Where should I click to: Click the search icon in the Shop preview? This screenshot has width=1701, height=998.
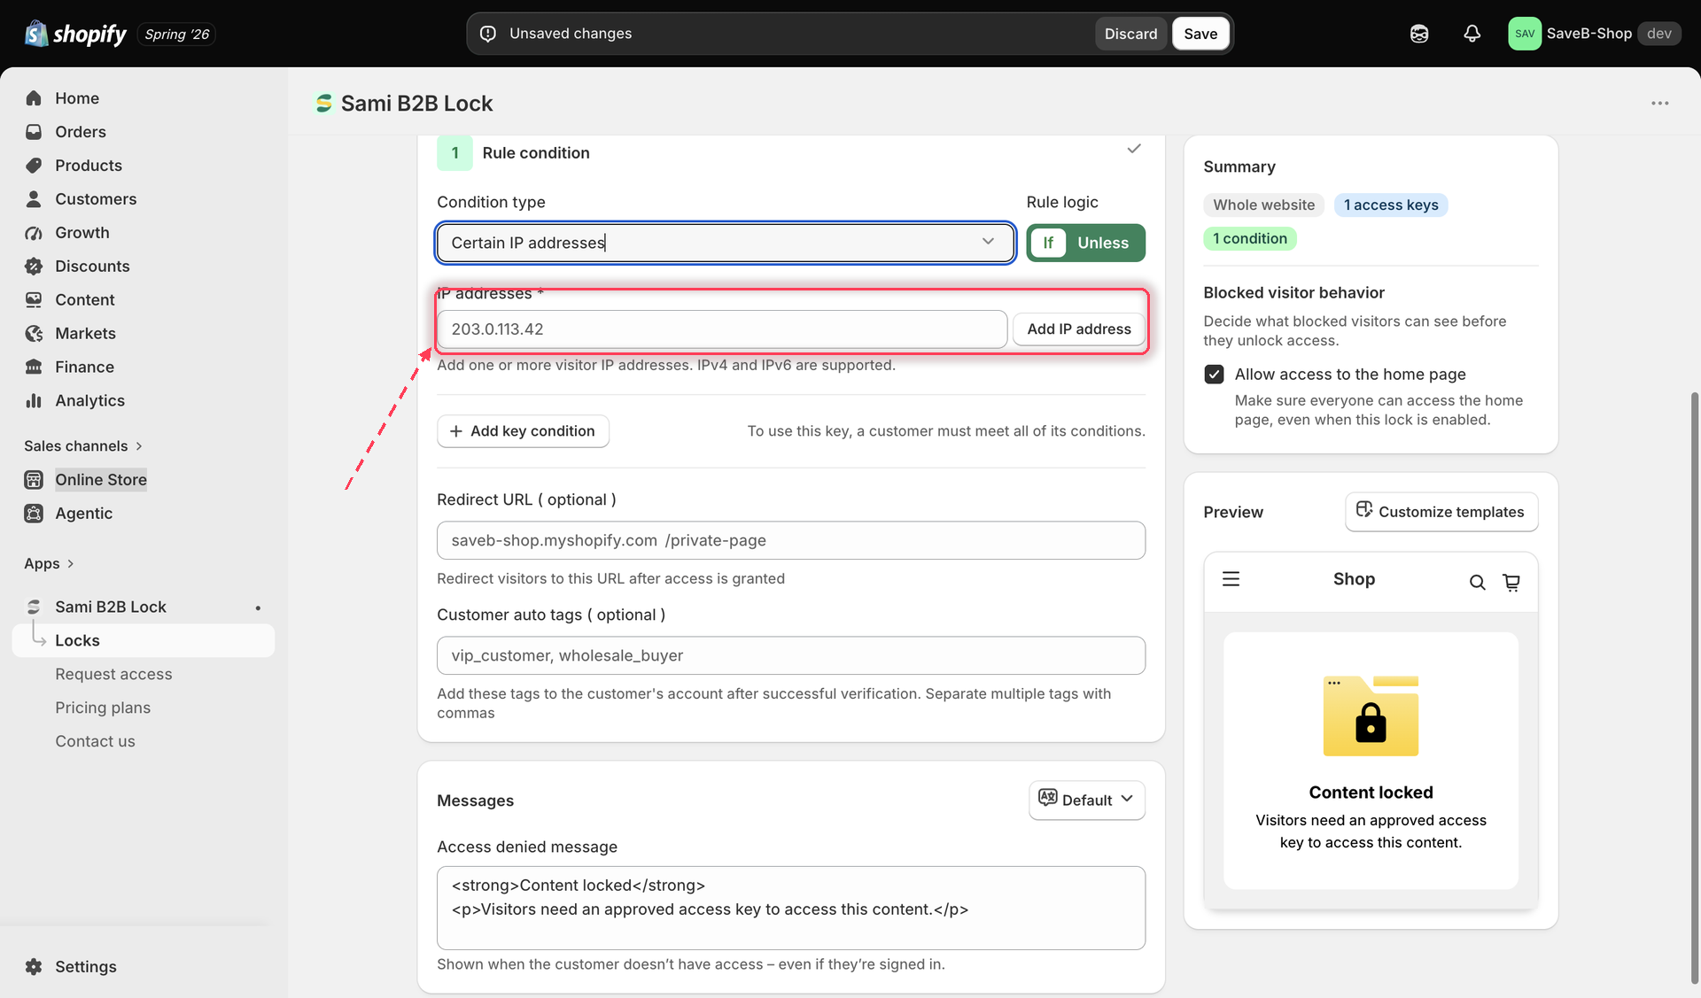coord(1477,582)
